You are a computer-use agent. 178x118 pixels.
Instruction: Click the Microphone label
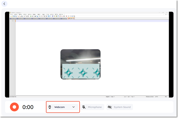[x=95, y=107]
